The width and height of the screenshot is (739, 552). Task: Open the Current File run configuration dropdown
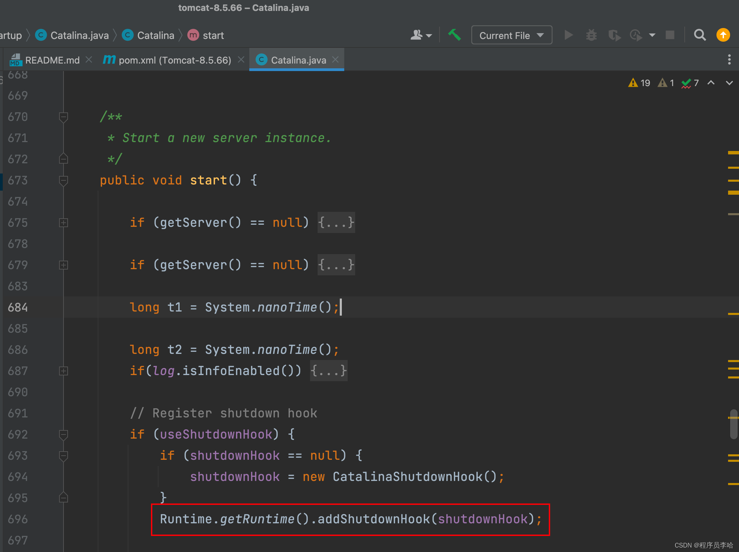pos(511,35)
